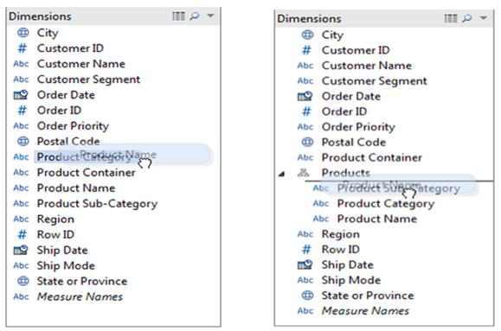The height and width of the screenshot is (331, 501).
Task: Click the number icon beside Order ID in right panel
Action: [x=306, y=111]
